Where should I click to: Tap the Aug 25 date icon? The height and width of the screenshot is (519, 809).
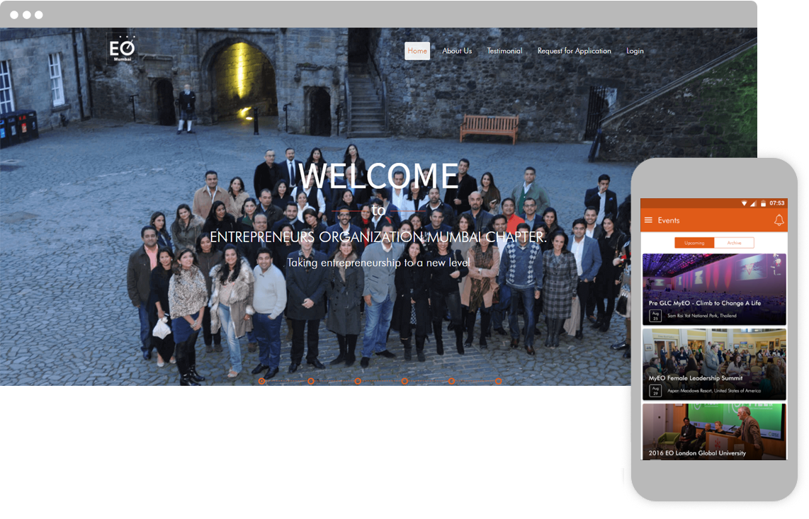point(655,316)
